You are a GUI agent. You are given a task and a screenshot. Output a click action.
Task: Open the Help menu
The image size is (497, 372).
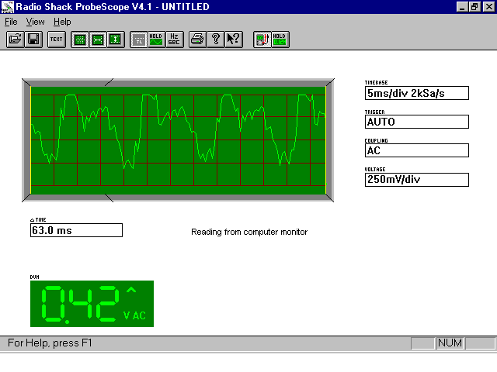click(x=62, y=22)
